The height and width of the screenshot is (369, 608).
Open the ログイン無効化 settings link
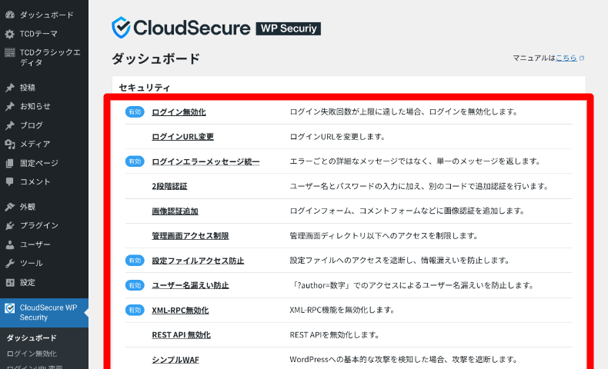click(179, 112)
